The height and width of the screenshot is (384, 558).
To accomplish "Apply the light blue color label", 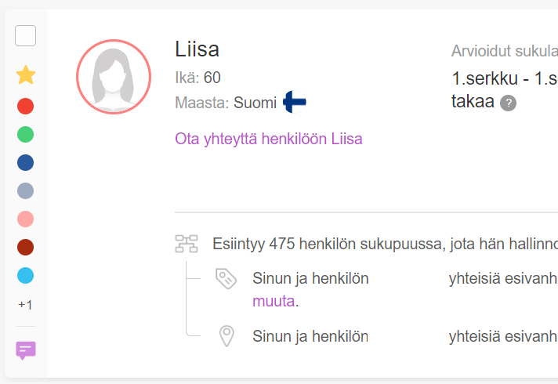I will [x=26, y=276].
